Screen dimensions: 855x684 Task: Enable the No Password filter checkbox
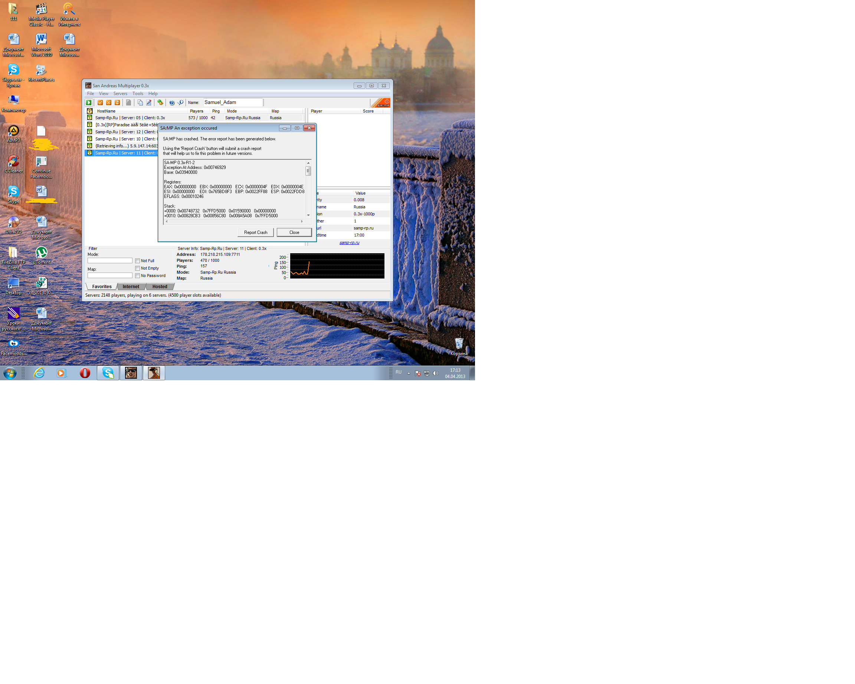coord(138,276)
